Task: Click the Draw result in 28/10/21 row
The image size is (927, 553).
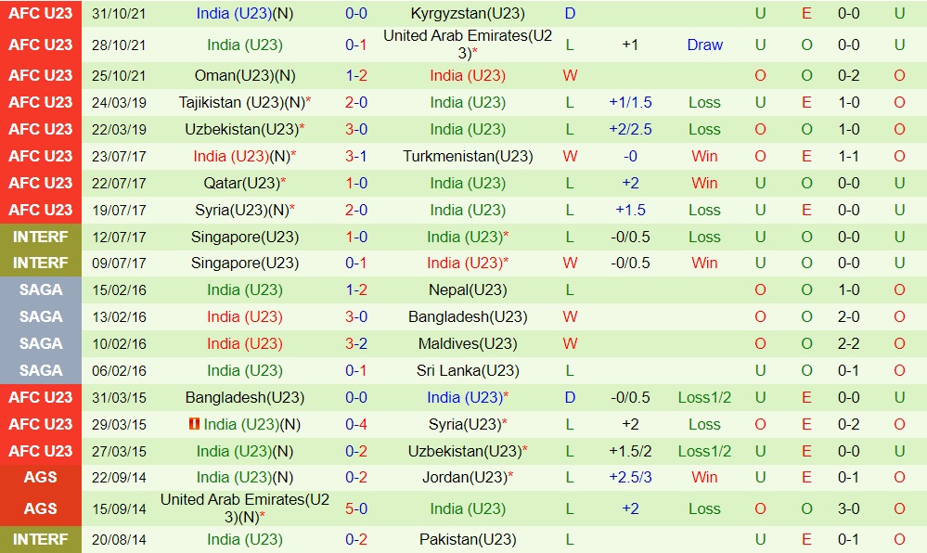Action: [x=704, y=45]
